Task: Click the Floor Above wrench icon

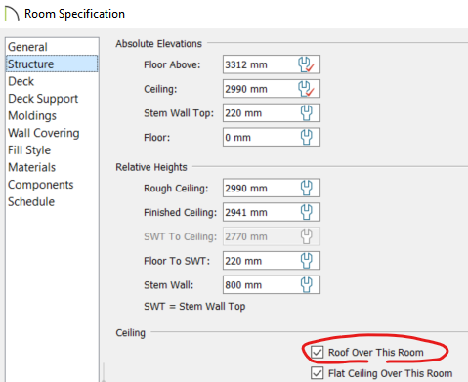Action: [306, 64]
